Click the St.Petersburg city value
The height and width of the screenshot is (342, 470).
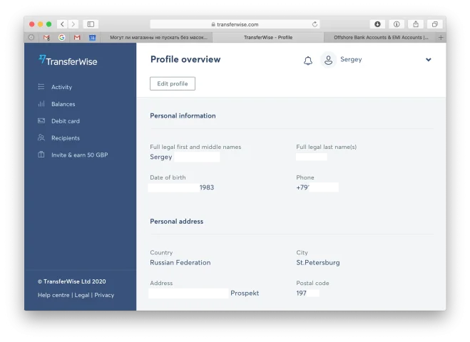[x=318, y=263]
